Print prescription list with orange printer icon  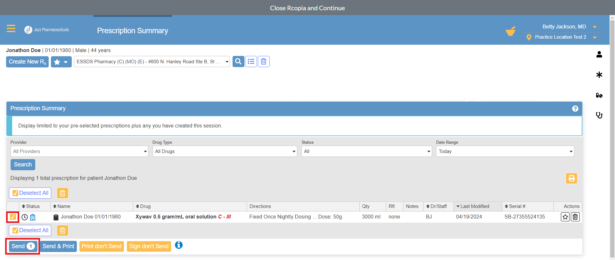coord(571,178)
